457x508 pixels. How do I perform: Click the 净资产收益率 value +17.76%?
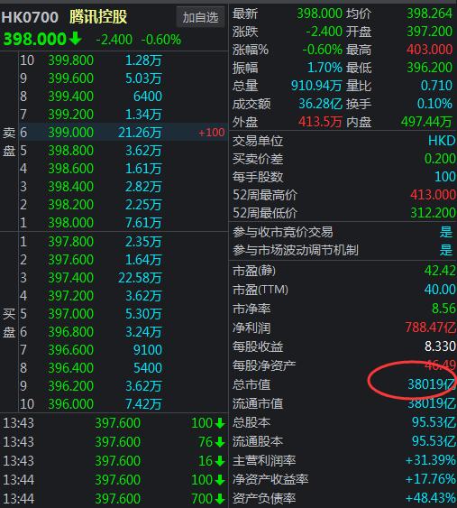point(431,479)
